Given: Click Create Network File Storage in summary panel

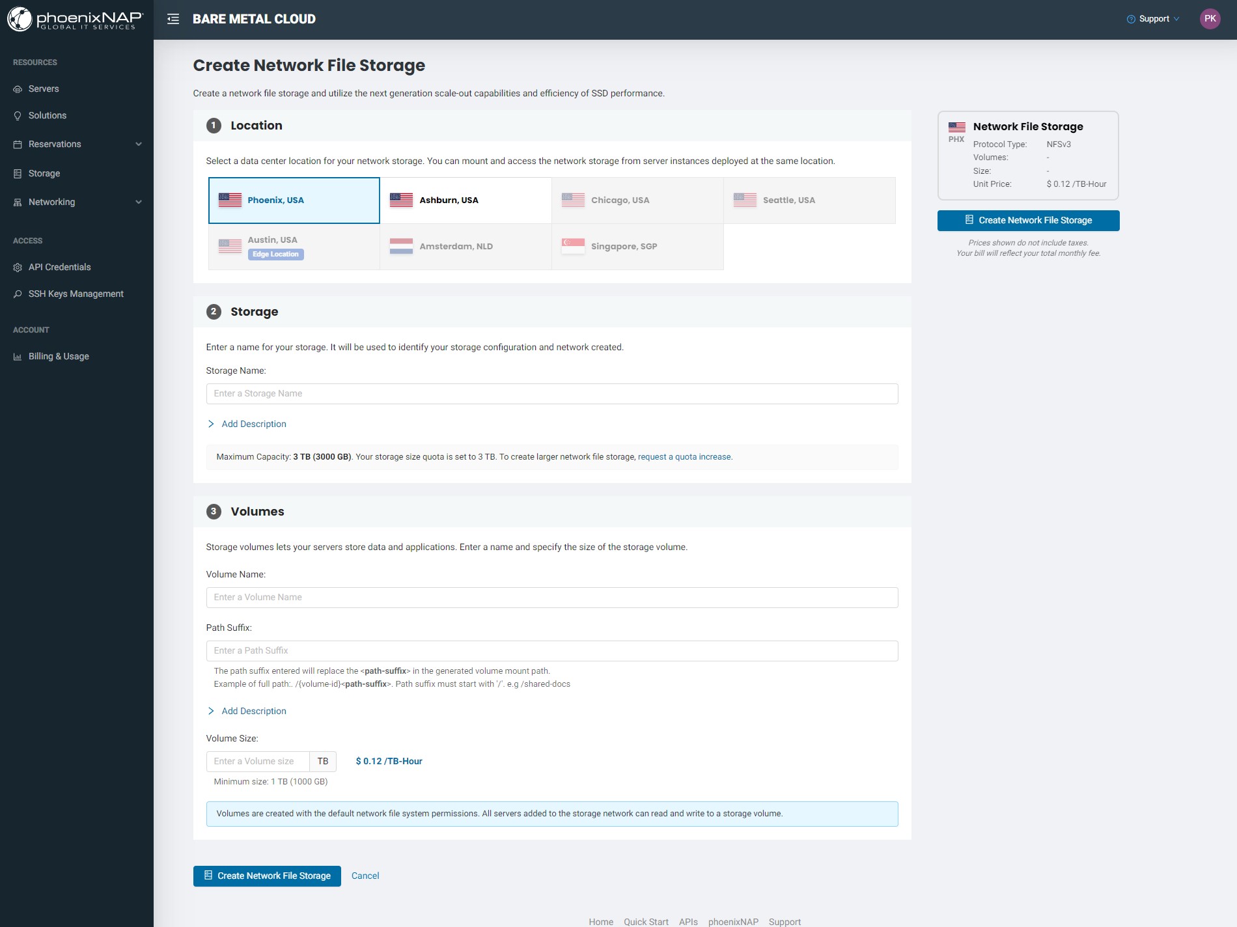Looking at the screenshot, I should pyautogui.click(x=1029, y=221).
